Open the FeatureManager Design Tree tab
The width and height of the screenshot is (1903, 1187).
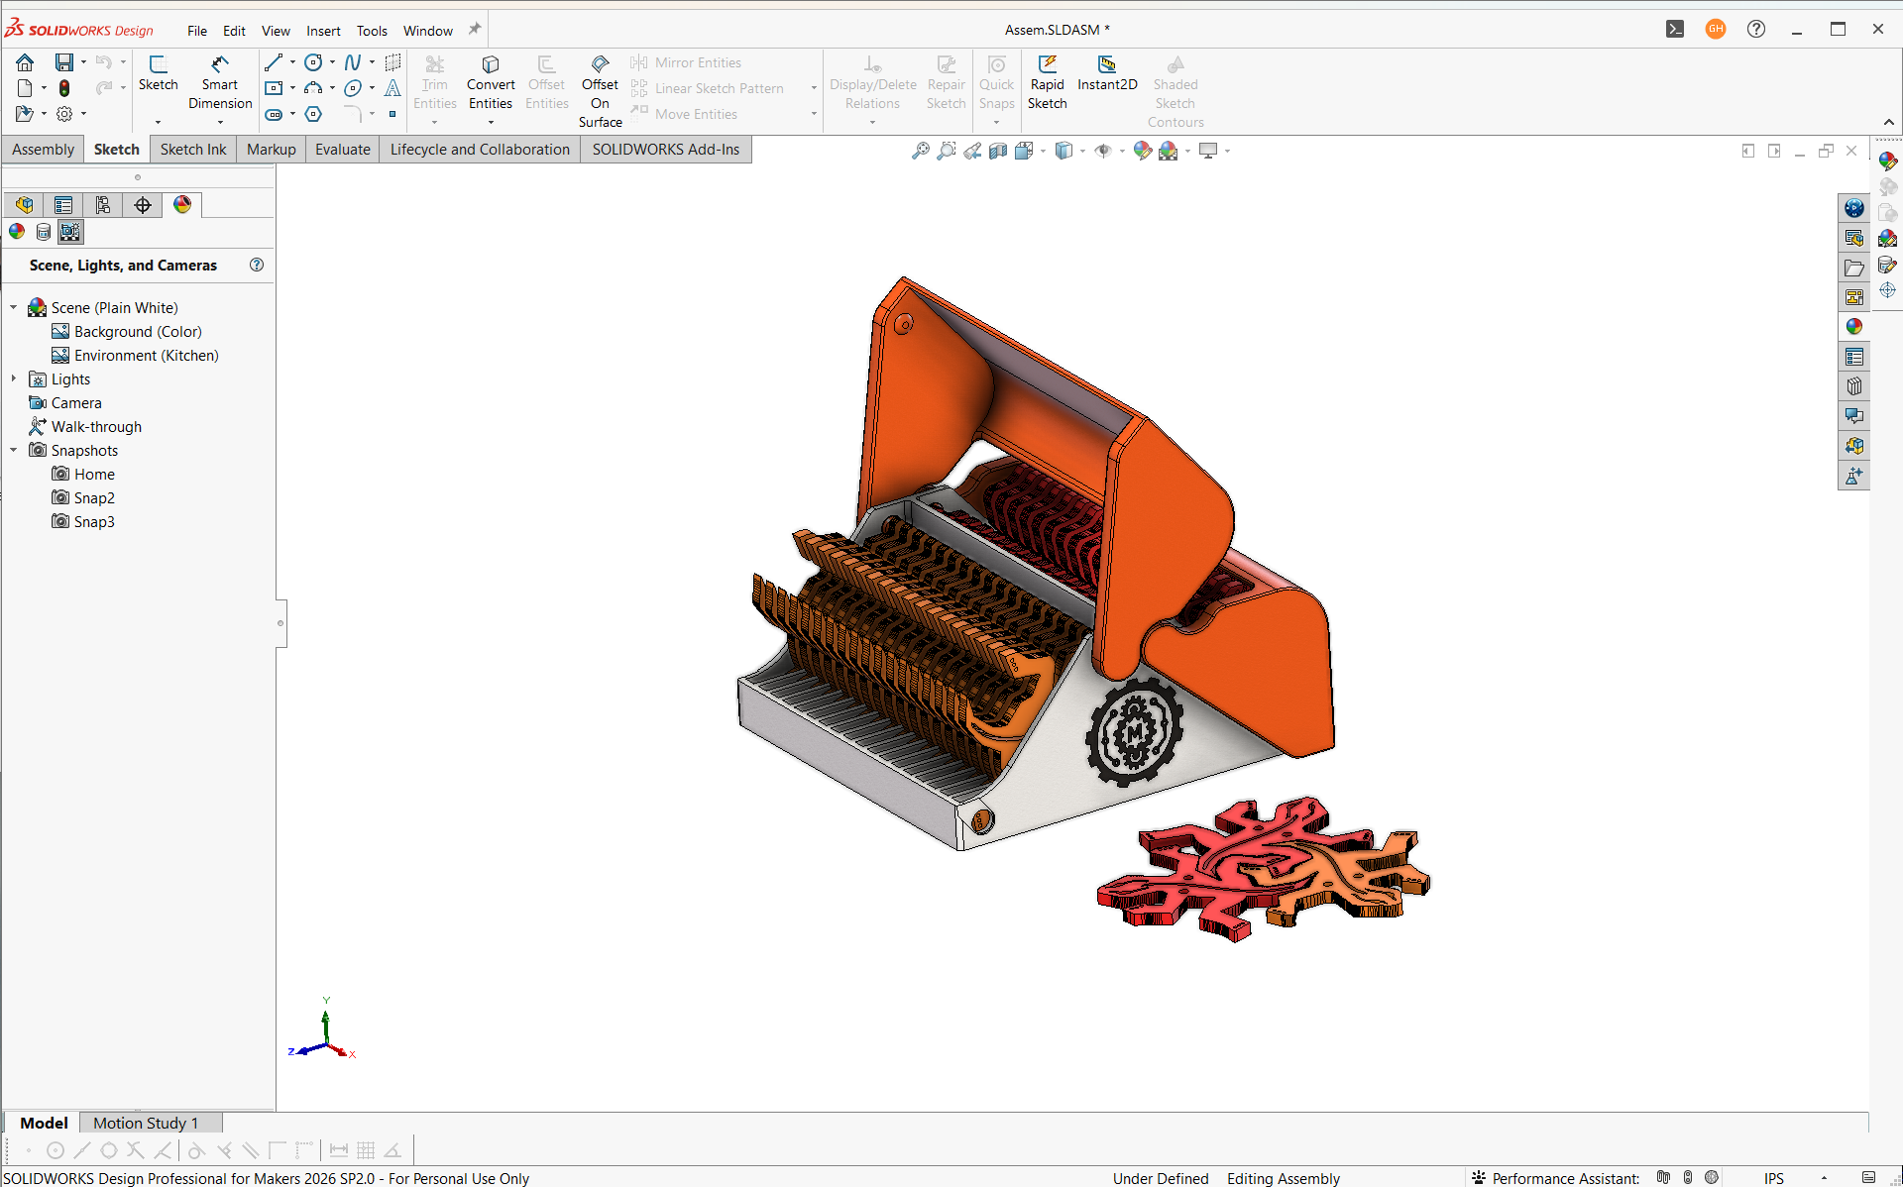24,205
